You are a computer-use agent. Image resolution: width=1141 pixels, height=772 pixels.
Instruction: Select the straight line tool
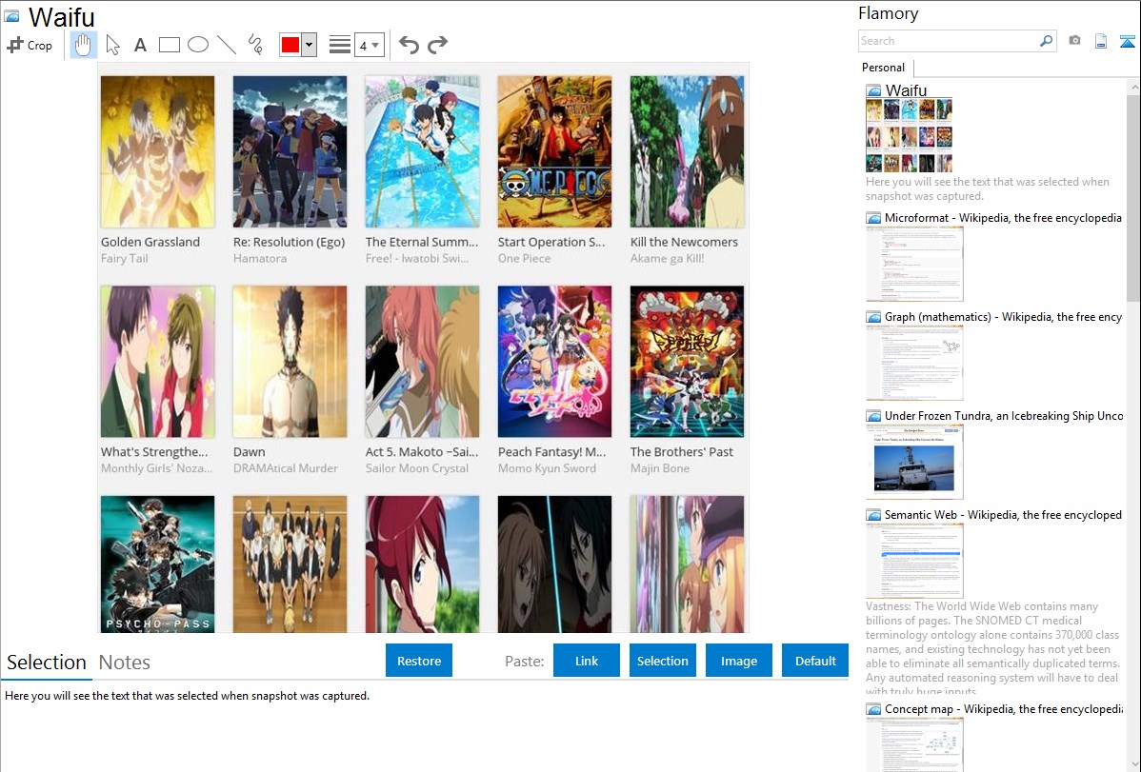pos(227,45)
